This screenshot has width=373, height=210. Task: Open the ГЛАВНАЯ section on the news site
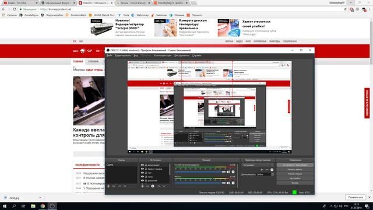(x=78, y=61)
